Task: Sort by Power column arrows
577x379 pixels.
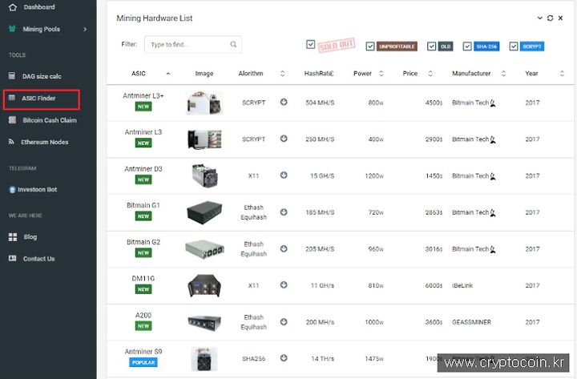Action: [381, 74]
